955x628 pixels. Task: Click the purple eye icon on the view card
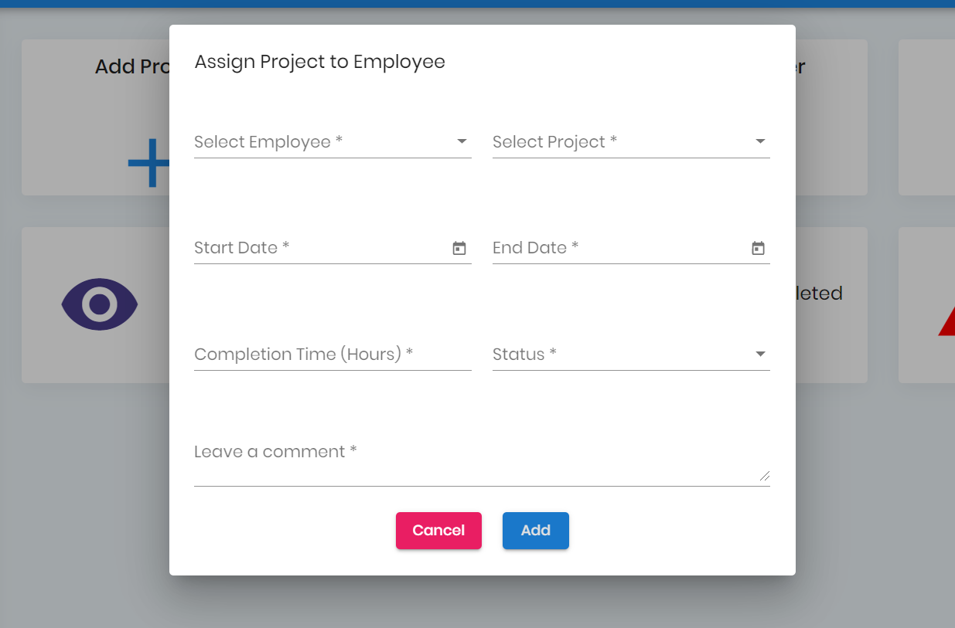tap(99, 304)
